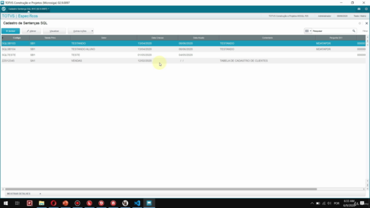Click the Pesquisar search field
This screenshot has height=208, width=370.
[x=331, y=31]
